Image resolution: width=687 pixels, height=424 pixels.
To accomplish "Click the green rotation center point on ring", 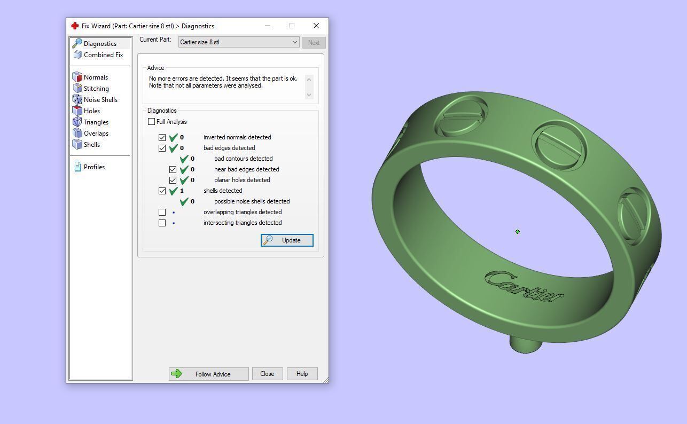I will pos(517,232).
